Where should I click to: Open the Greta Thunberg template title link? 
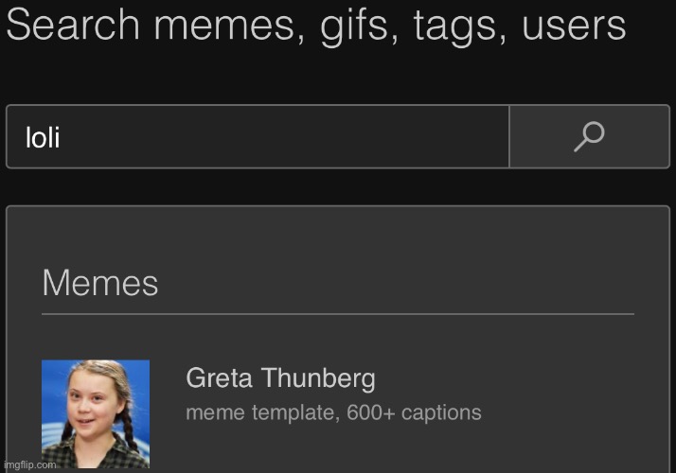(280, 378)
